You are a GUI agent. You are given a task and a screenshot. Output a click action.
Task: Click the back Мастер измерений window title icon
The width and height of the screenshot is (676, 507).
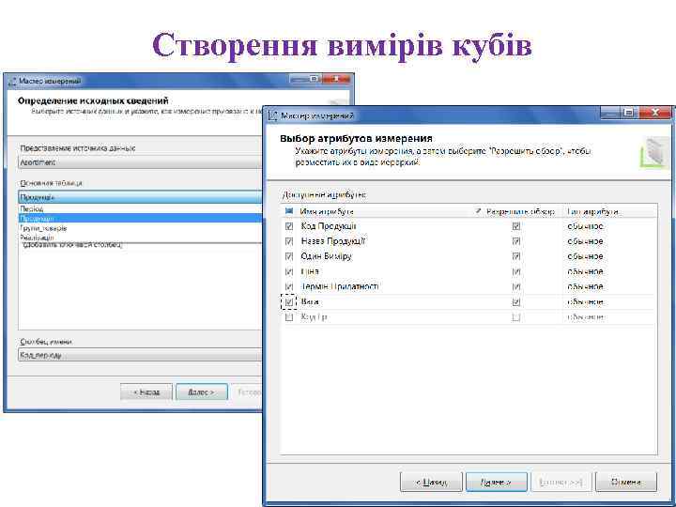click(x=12, y=81)
